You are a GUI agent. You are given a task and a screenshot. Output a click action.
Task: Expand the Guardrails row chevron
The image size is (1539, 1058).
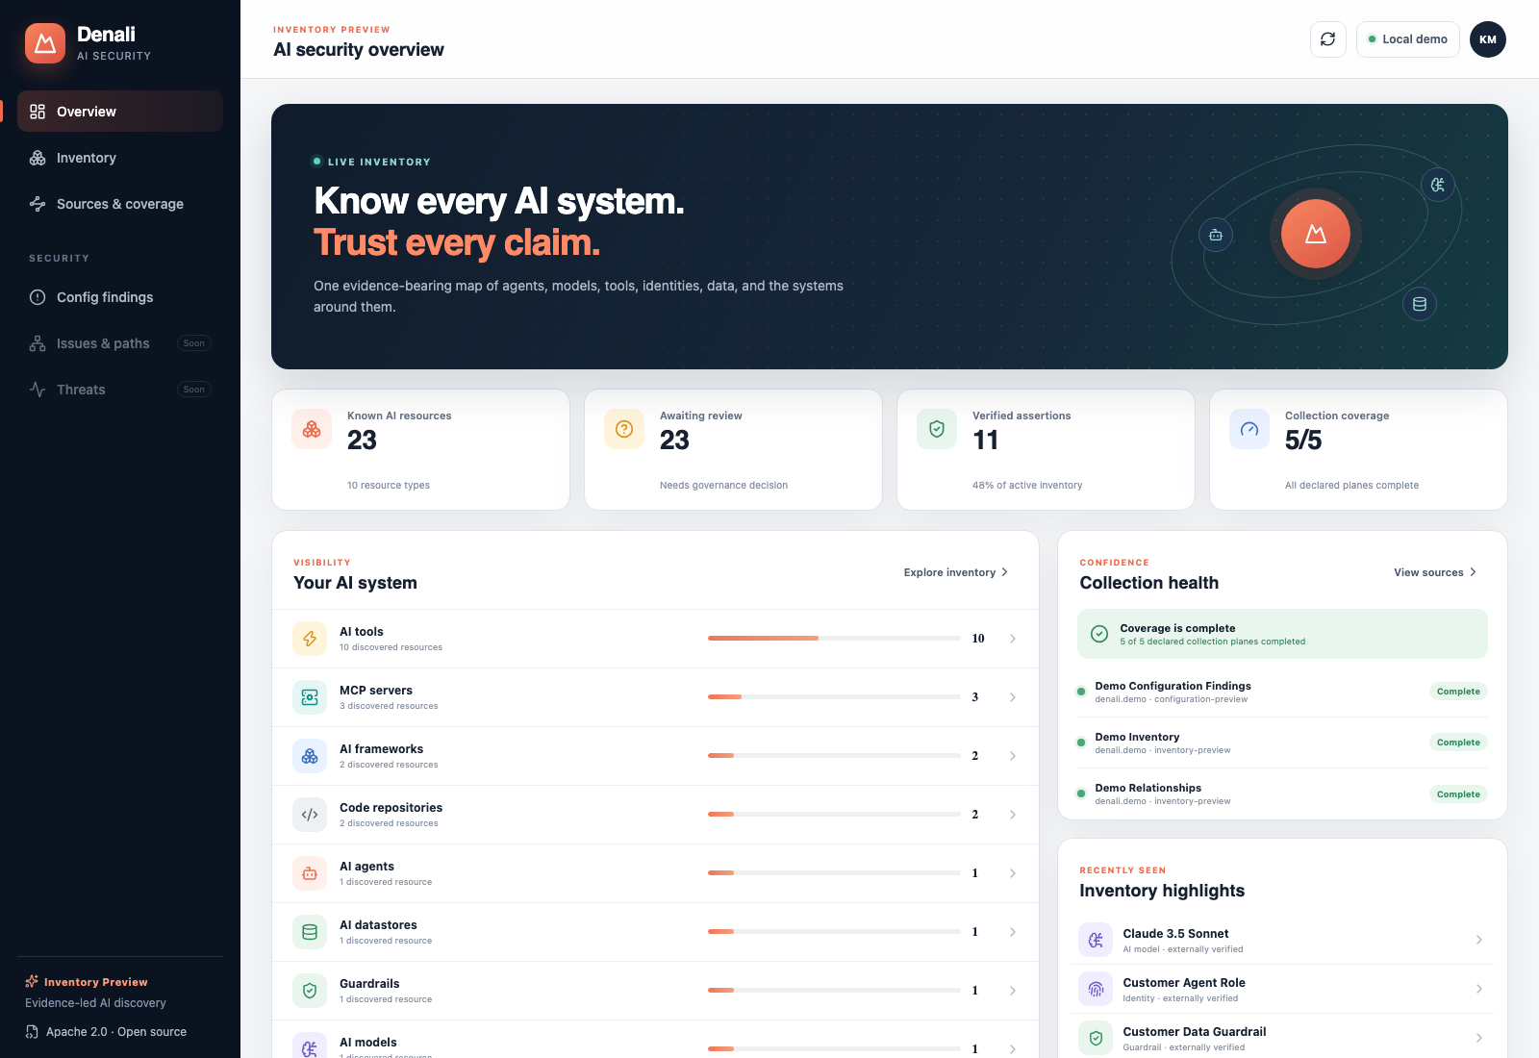(1013, 991)
